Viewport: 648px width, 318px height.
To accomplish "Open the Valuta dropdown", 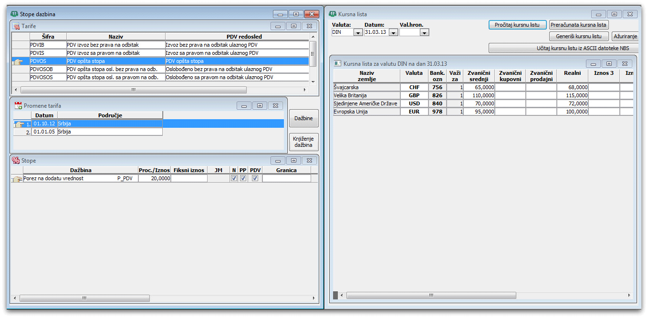I will point(357,32).
